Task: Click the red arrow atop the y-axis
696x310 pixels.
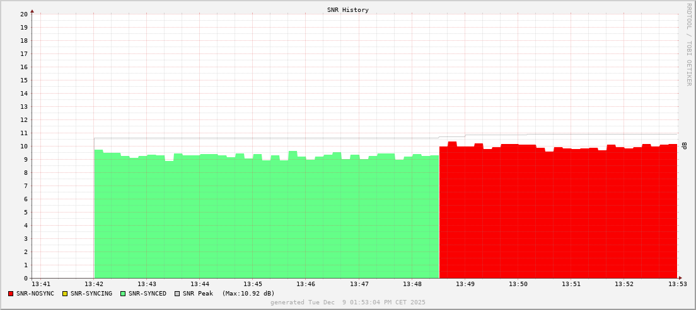Action: pos(32,10)
